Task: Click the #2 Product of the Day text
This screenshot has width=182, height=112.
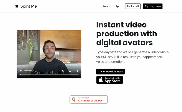Action: point(90,101)
